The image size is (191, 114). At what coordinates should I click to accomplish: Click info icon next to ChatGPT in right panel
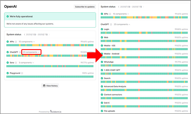point(111,24)
